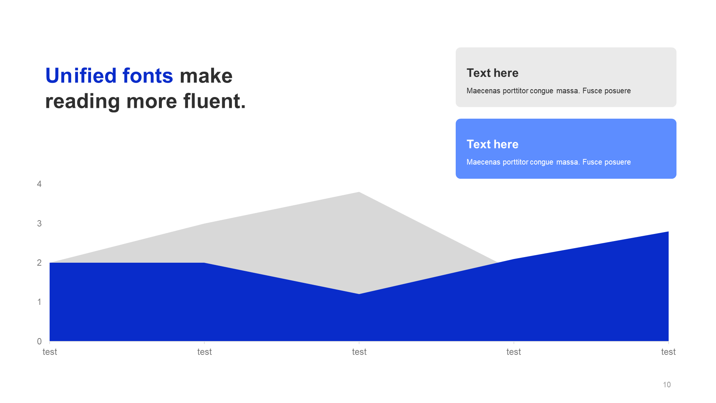Click page number '10' indicator

click(667, 385)
